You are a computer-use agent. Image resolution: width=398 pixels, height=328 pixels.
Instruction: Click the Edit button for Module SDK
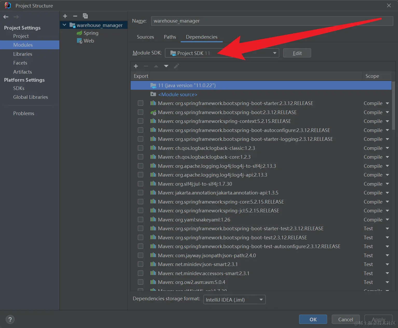(297, 53)
